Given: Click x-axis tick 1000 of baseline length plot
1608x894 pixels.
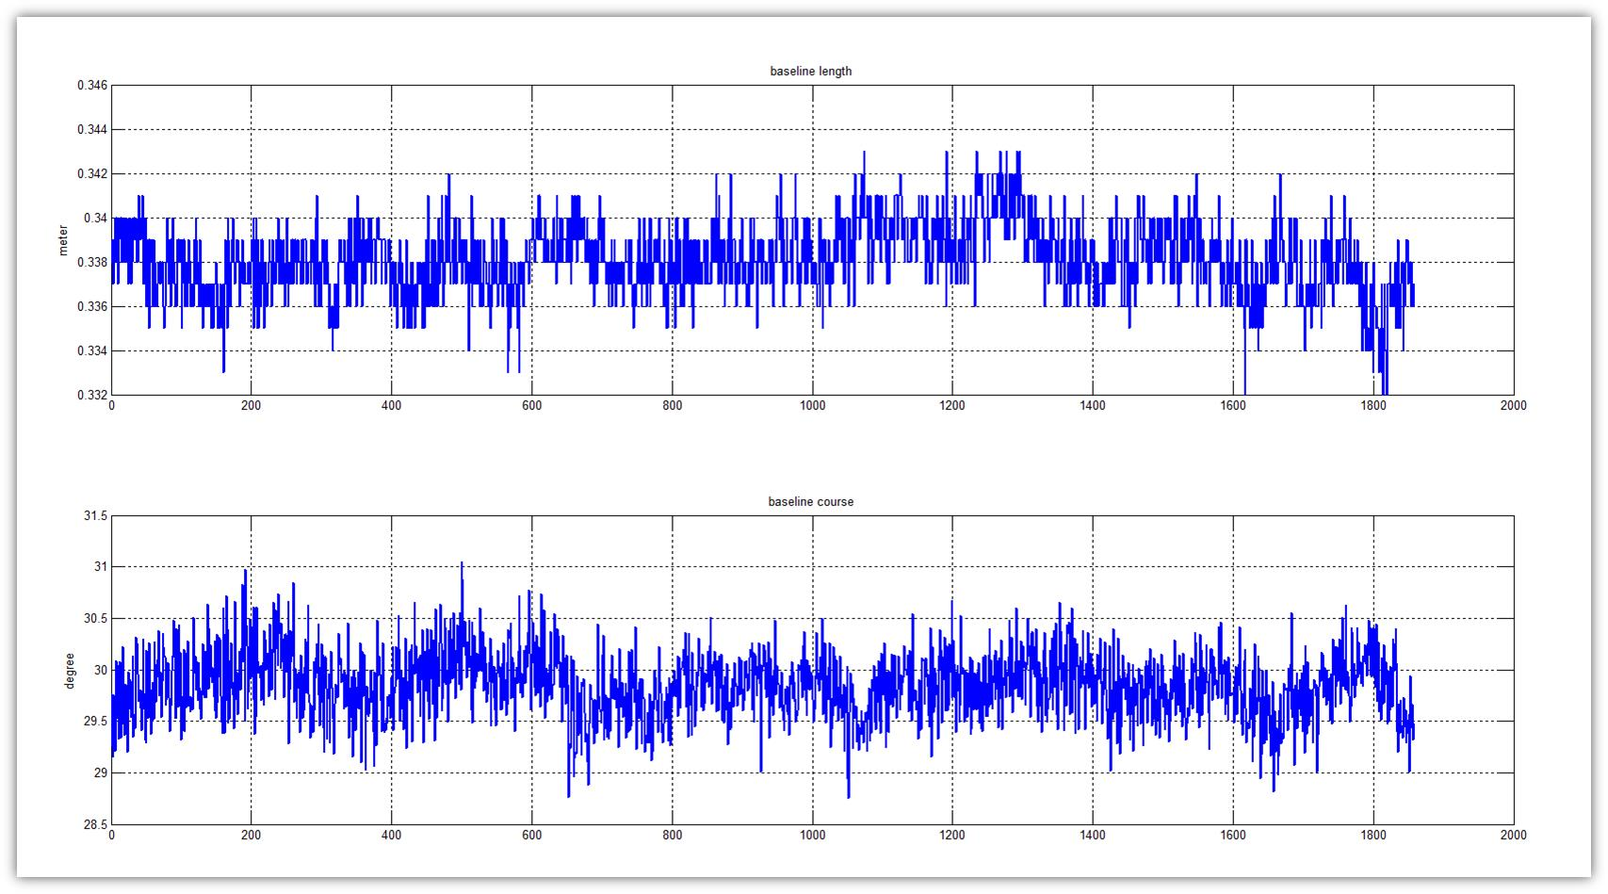Looking at the screenshot, I should coord(812,406).
